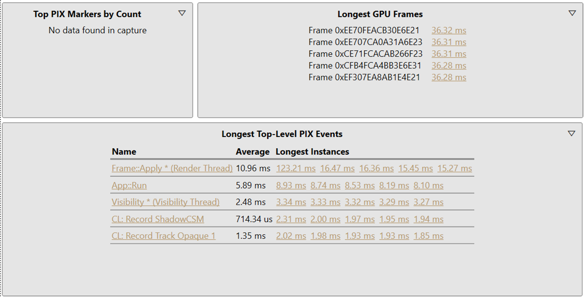Open the Frame::Apply * (Render Thread) event link

172,168
